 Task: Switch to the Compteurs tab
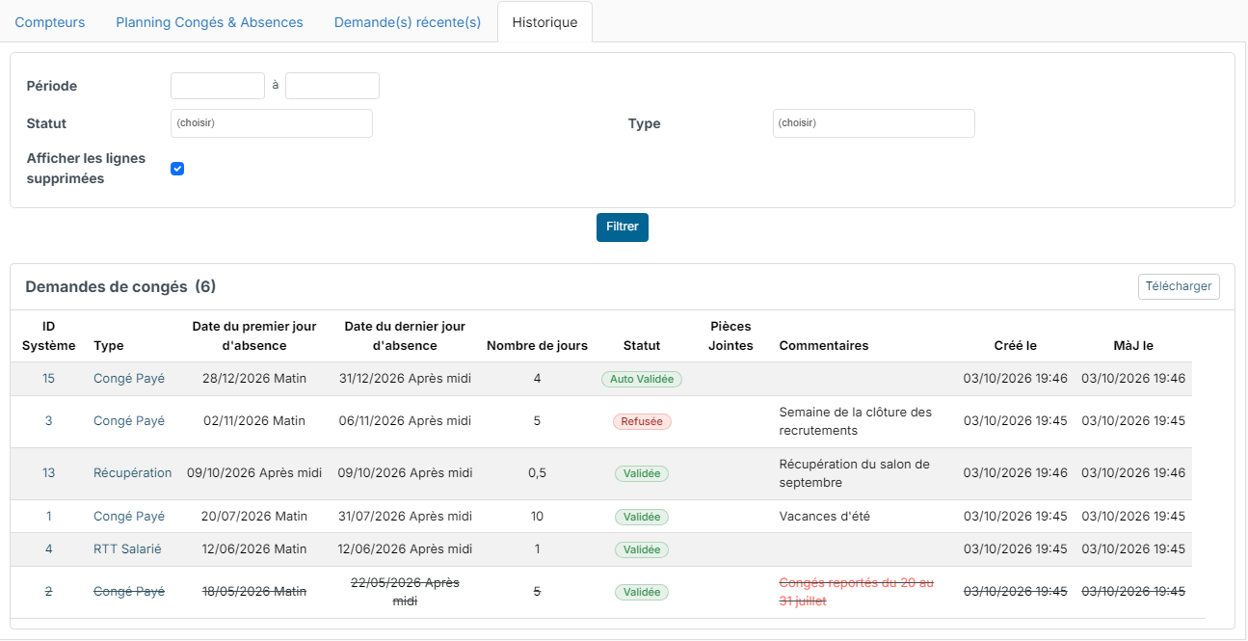pos(50,22)
